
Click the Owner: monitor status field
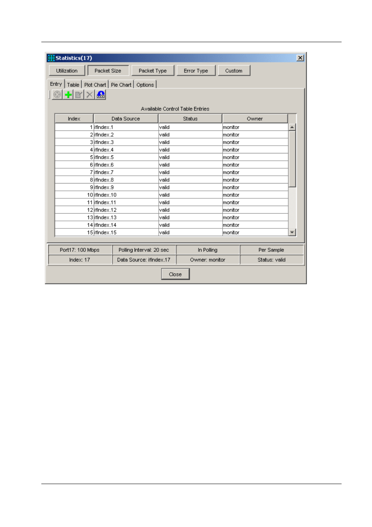click(x=208, y=260)
